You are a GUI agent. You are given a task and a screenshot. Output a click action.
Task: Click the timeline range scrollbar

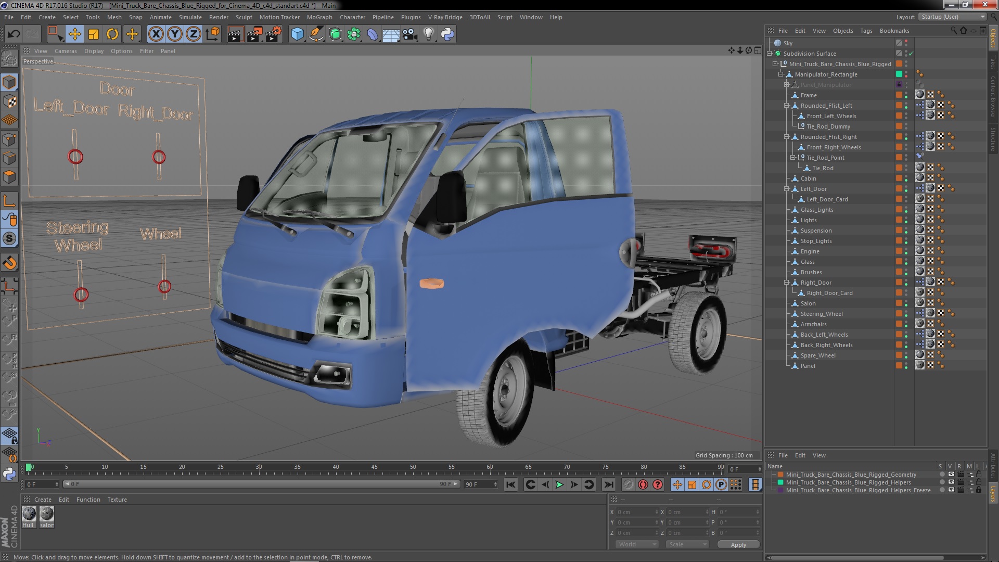pos(261,484)
